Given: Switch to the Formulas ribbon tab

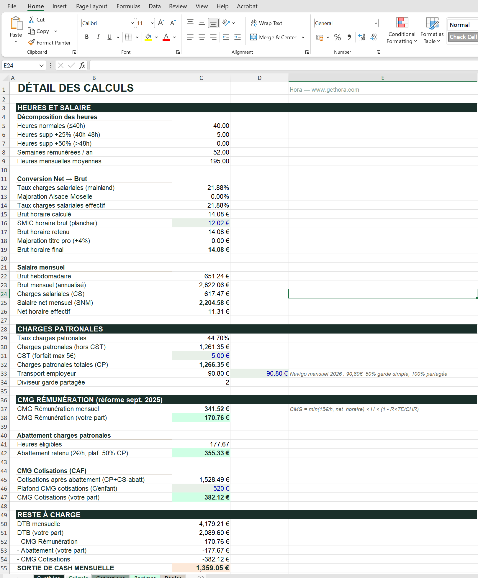Looking at the screenshot, I should click(128, 6).
